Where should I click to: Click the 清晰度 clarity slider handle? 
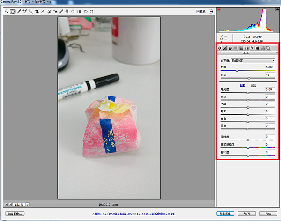248,140
